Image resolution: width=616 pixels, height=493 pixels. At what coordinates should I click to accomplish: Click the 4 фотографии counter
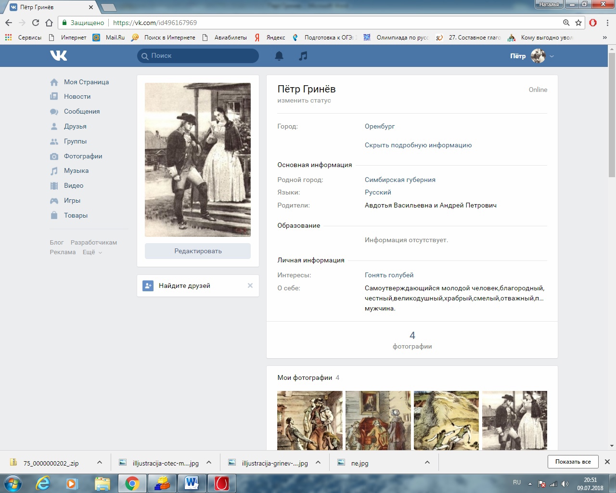(x=412, y=340)
